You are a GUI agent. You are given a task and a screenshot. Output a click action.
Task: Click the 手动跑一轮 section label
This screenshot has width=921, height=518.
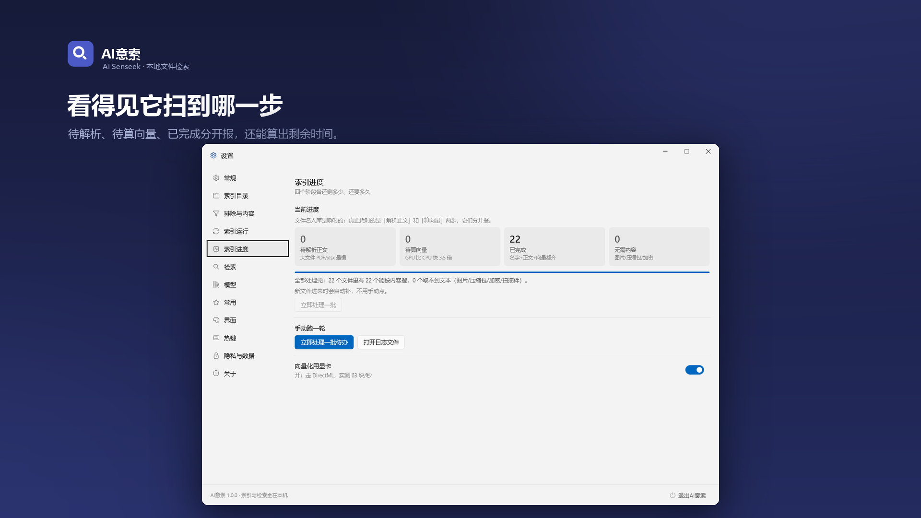coord(309,329)
